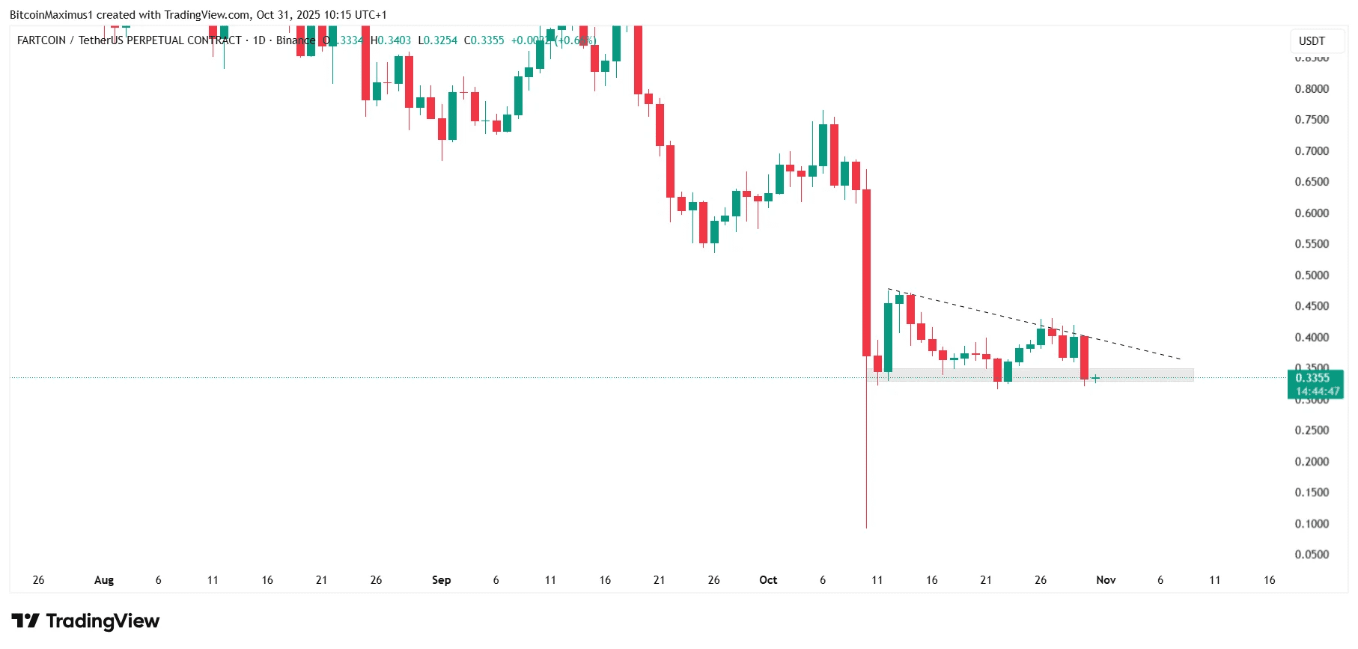This screenshot has width=1358, height=649.
Task: Click the 0.8000 price axis label
Action: pyautogui.click(x=1312, y=89)
